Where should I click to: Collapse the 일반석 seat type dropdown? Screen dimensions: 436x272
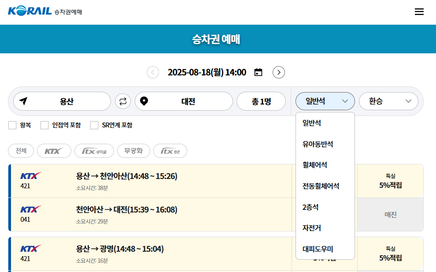pyautogui.click(x=325, y=101)
